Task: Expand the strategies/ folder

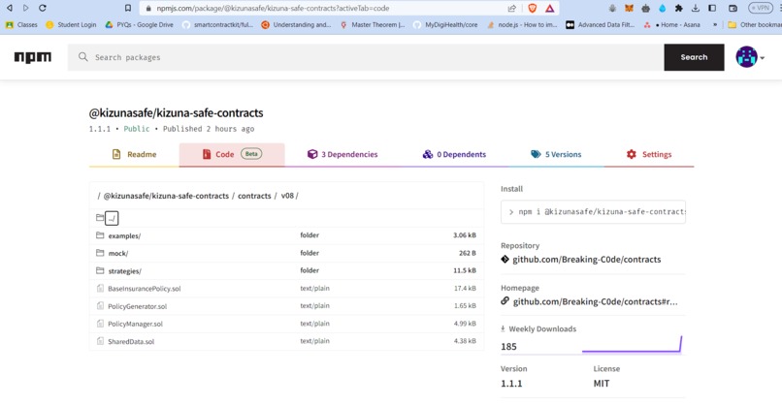Action: (x=125, y=271)
